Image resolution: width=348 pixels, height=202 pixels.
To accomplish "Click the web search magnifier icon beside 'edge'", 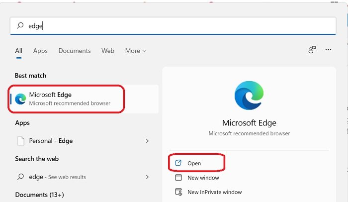I will point(21,177).
